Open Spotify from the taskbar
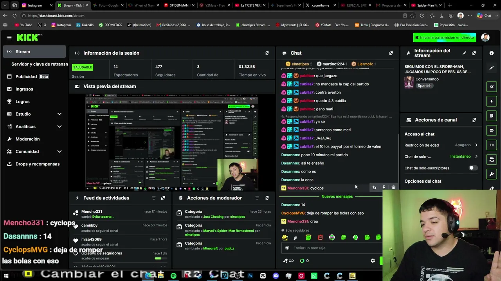This screenshot has width=501, height=281. point(173,276)
